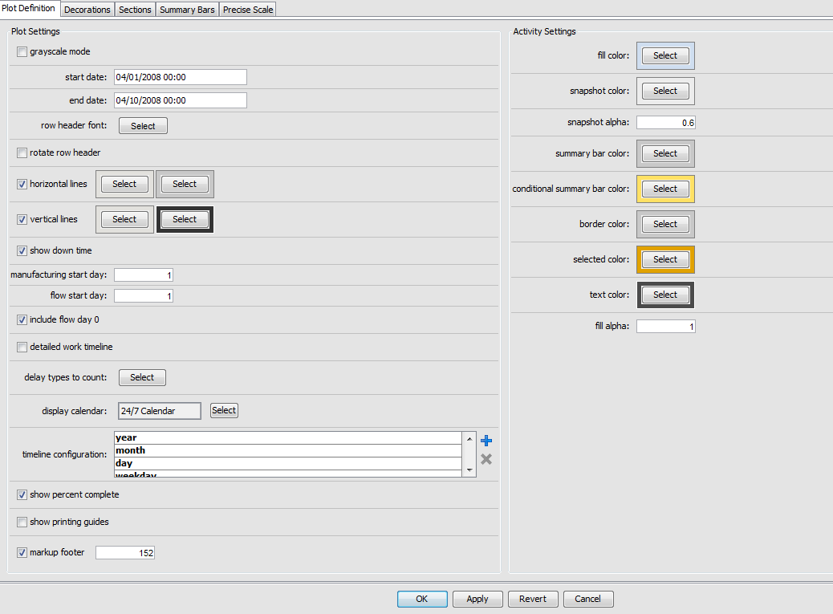Change the conditional summary bar color
Viewport: 833px width, 614px height.
(x=665, y=189)
